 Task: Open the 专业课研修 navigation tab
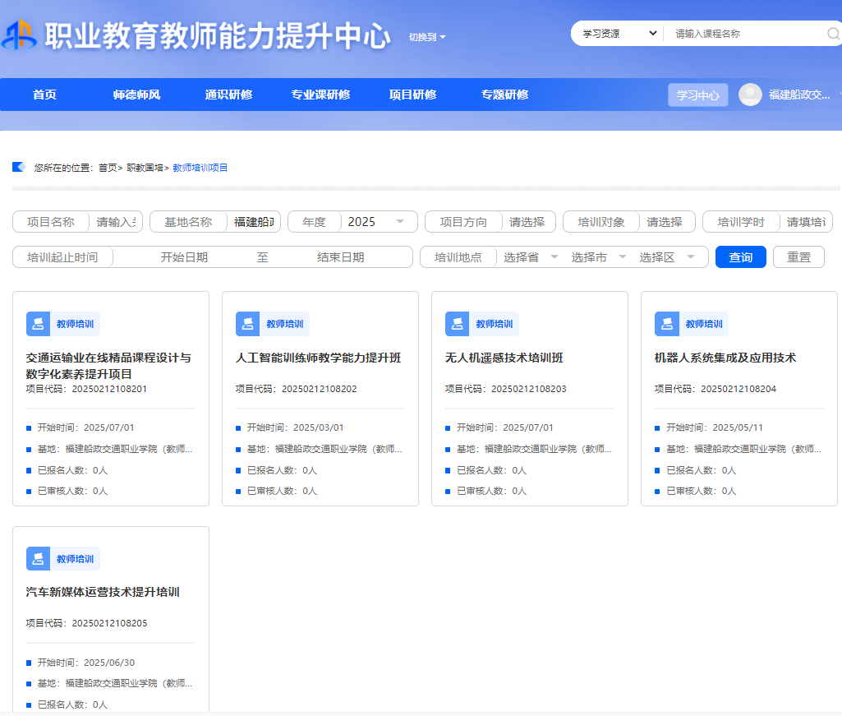(x=320, y=95)
